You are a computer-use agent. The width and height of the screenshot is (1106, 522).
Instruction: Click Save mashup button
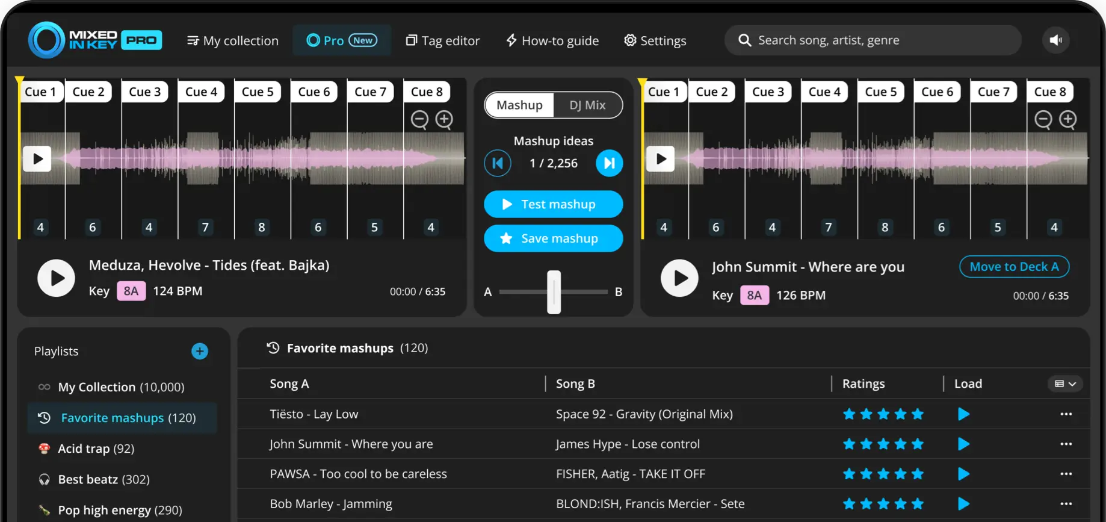tap(554, 238)
